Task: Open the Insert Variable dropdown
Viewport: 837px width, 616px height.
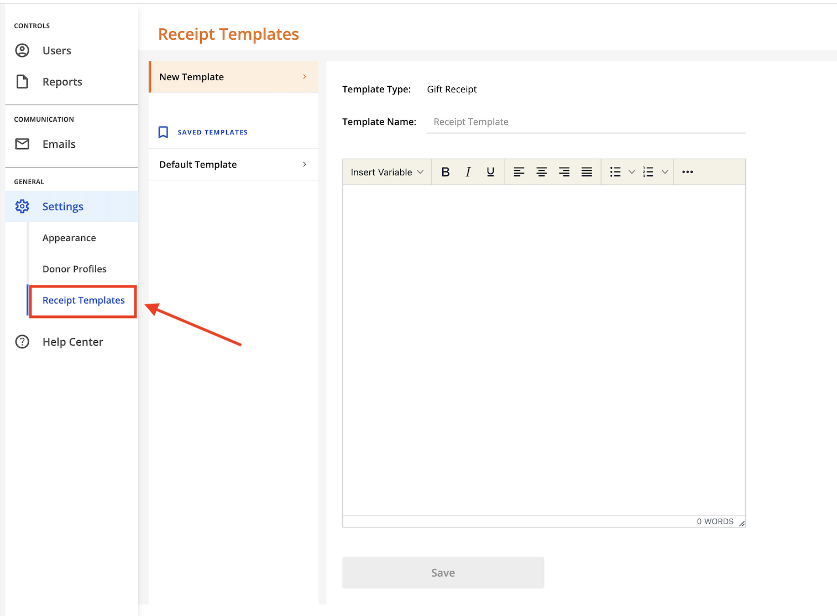Action: 386,172
